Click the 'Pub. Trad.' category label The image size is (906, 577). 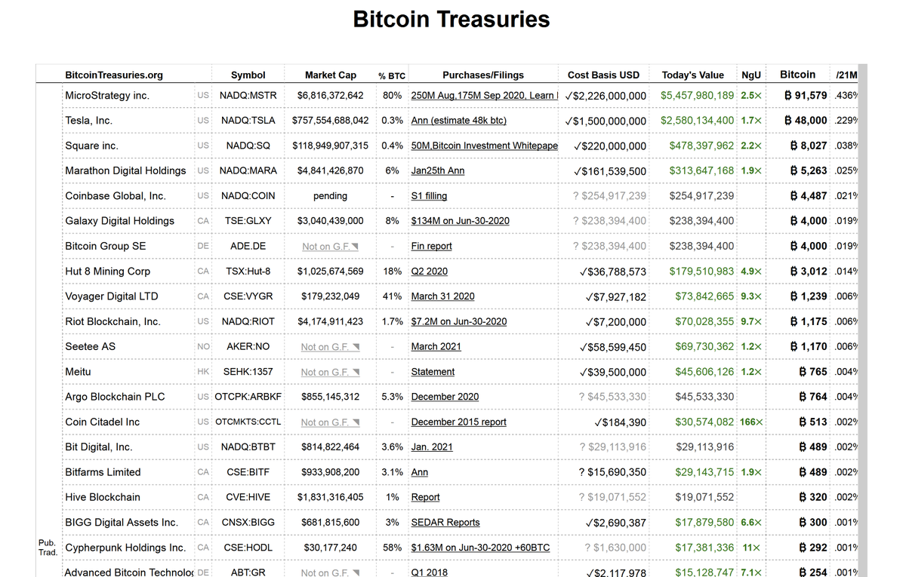48,547
